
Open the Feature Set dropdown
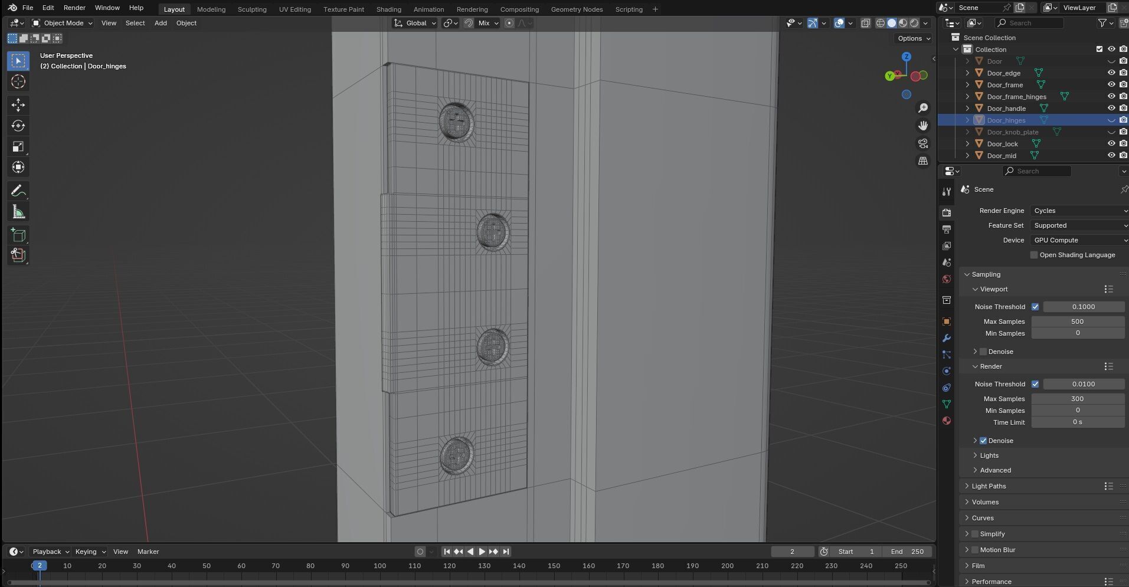[x=1079, y=225]
